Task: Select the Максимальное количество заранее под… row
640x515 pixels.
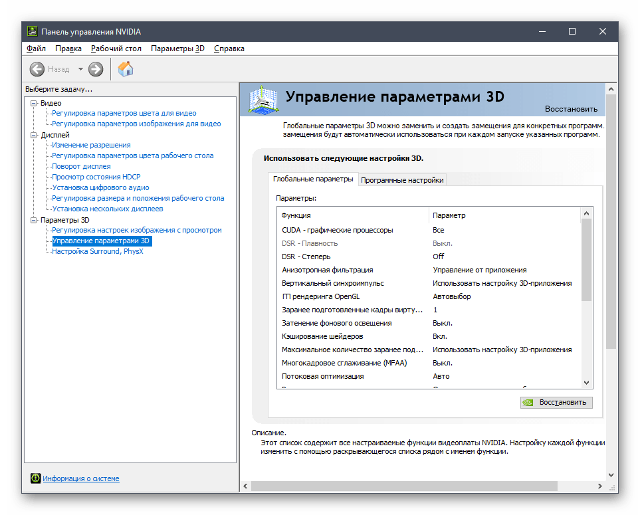Action: coord(429,350)
